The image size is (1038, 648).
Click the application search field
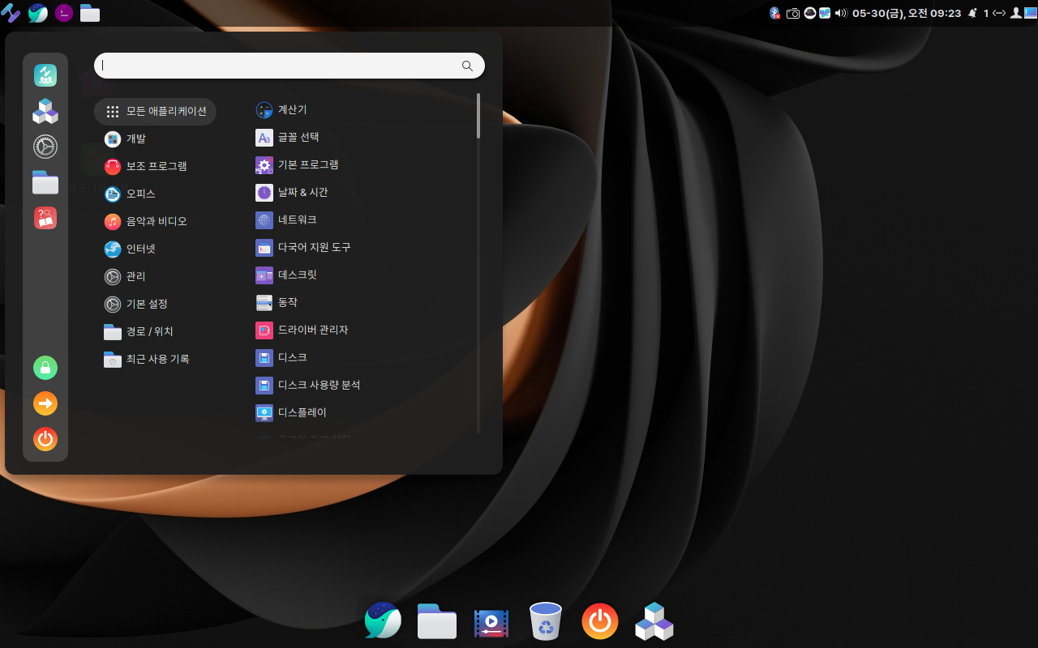290,66
